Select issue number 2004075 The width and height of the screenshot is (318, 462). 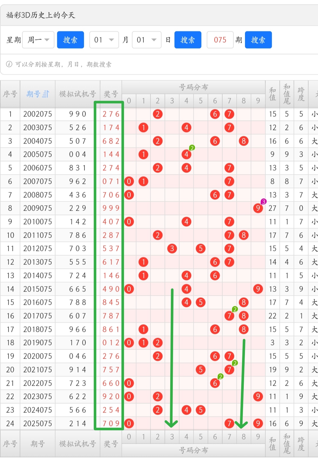coord(38,141)
